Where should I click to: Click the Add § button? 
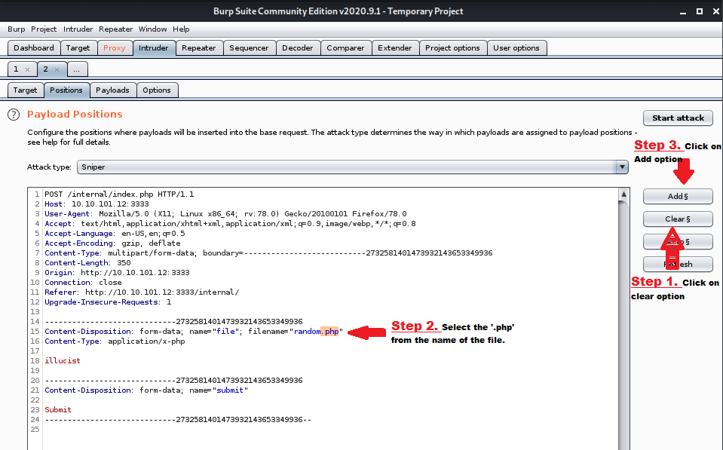(678, 197)
